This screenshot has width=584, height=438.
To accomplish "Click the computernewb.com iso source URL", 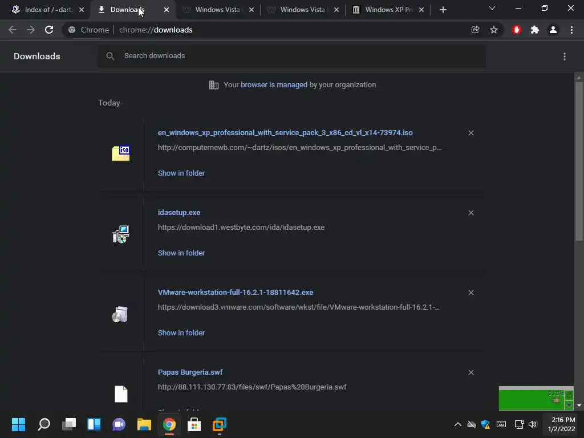I will [x=299, y=148].
